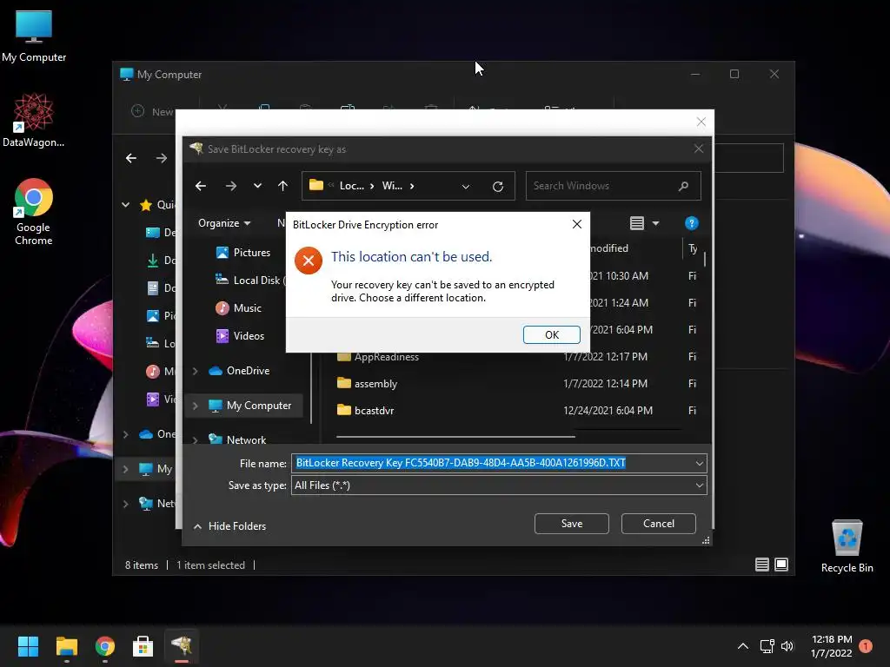The image size is (890, 667).
Task: Select Pictures in save dialog navigation pane
Action: point(243,253)
